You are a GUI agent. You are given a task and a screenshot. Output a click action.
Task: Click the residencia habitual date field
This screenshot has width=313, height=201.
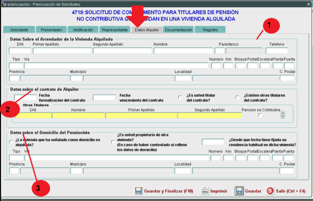(213, 142)
